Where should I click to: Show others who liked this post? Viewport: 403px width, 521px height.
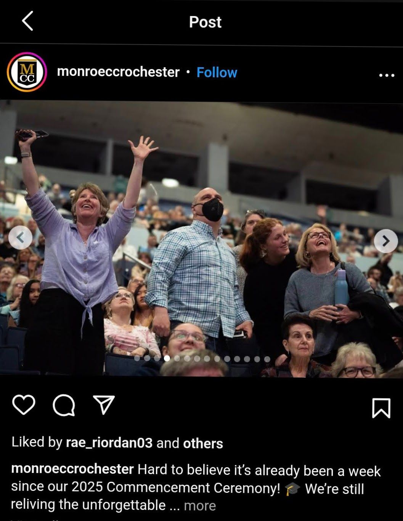click(x=203, y=443)
